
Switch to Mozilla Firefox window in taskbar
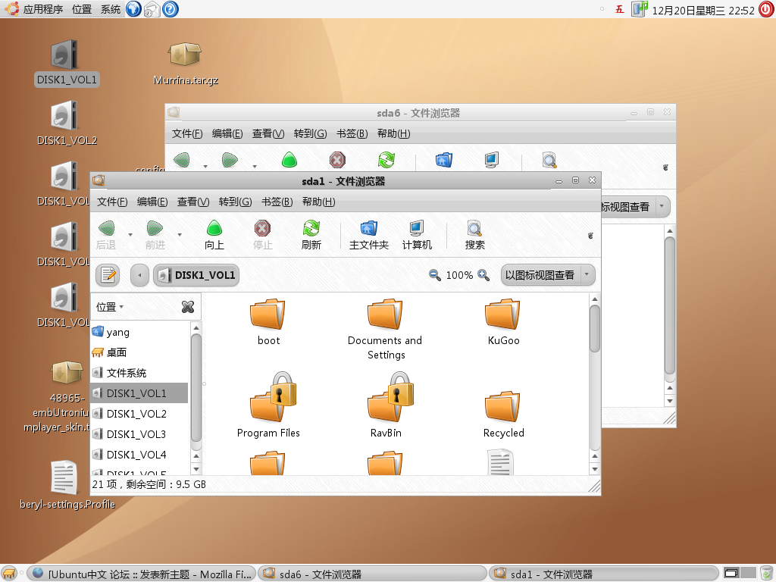pyautogui.click(x=142, y=574)
